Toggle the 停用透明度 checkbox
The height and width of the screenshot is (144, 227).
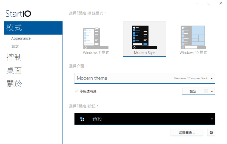(x=76, y=91)
